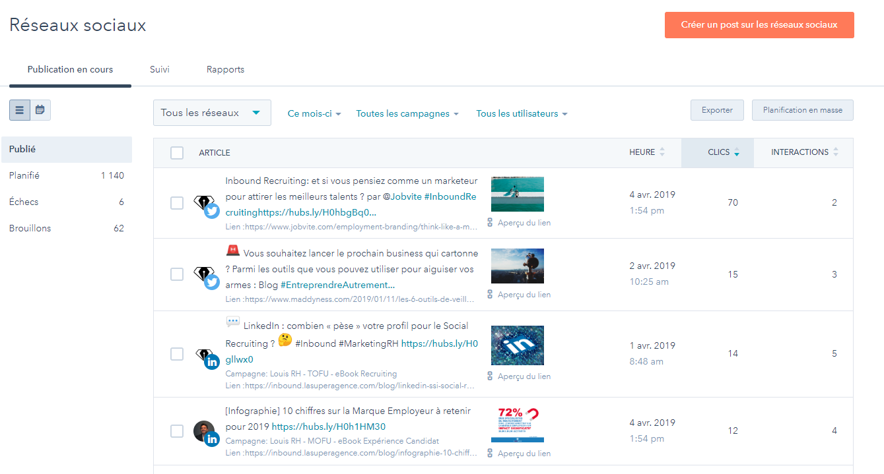Open the Tous les réseaux dropdown
This screenshot has height=474, width=884.
212,113
